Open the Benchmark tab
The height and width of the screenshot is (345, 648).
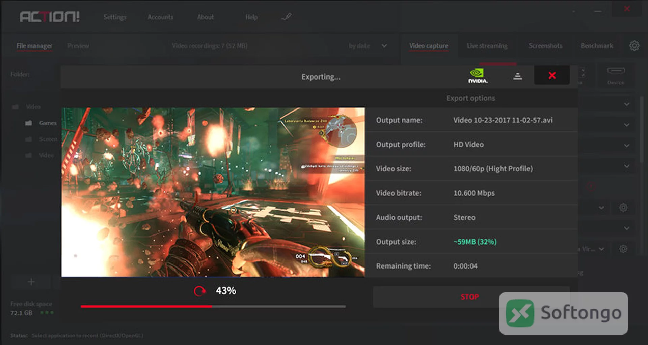pos(597,46)
